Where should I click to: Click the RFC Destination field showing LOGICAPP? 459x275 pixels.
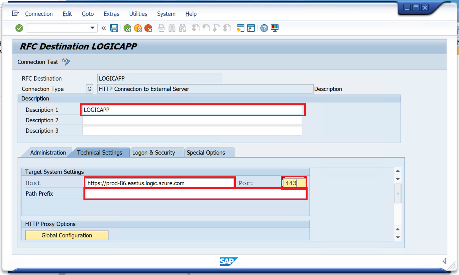tap(160, 78)
